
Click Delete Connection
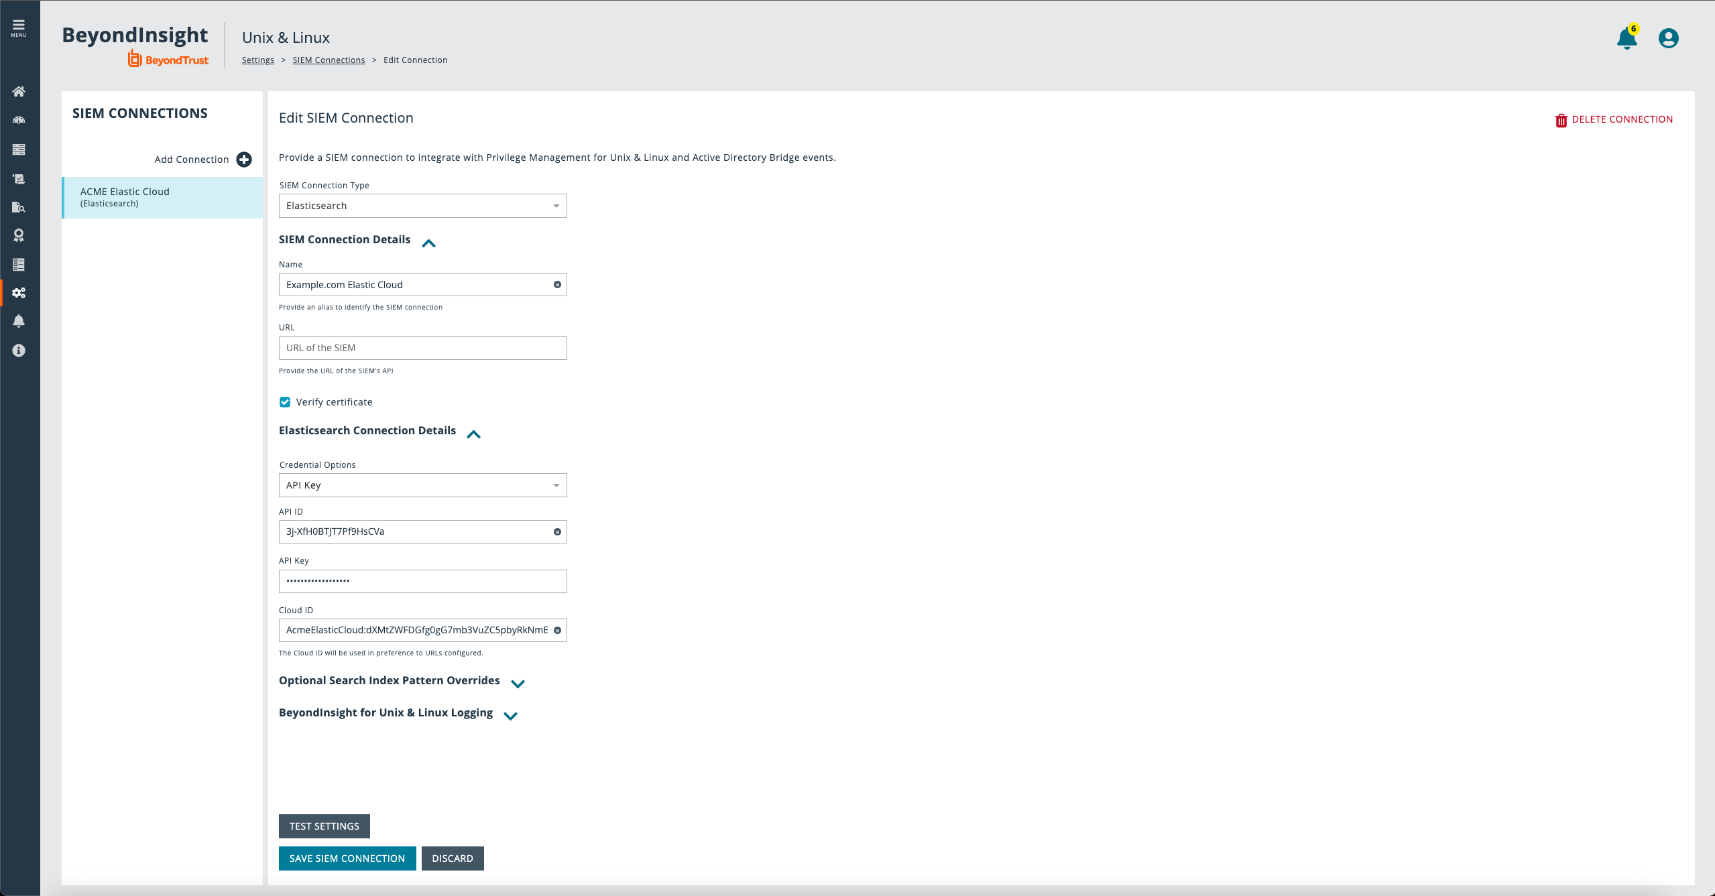pos(1614,120)
